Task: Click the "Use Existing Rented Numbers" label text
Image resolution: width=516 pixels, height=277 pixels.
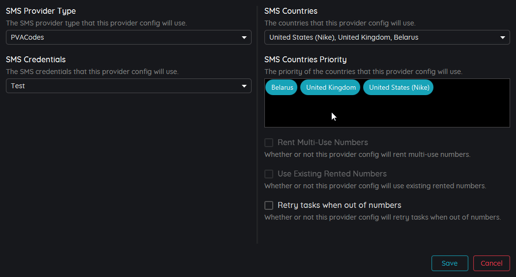Action: click(332, 174)
